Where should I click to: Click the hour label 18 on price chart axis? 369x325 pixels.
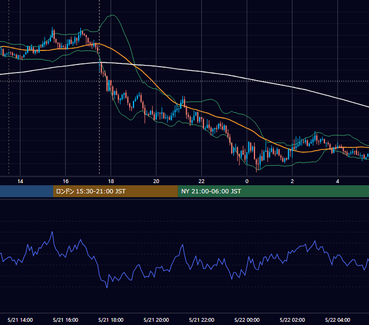click(x=111, y=181)
